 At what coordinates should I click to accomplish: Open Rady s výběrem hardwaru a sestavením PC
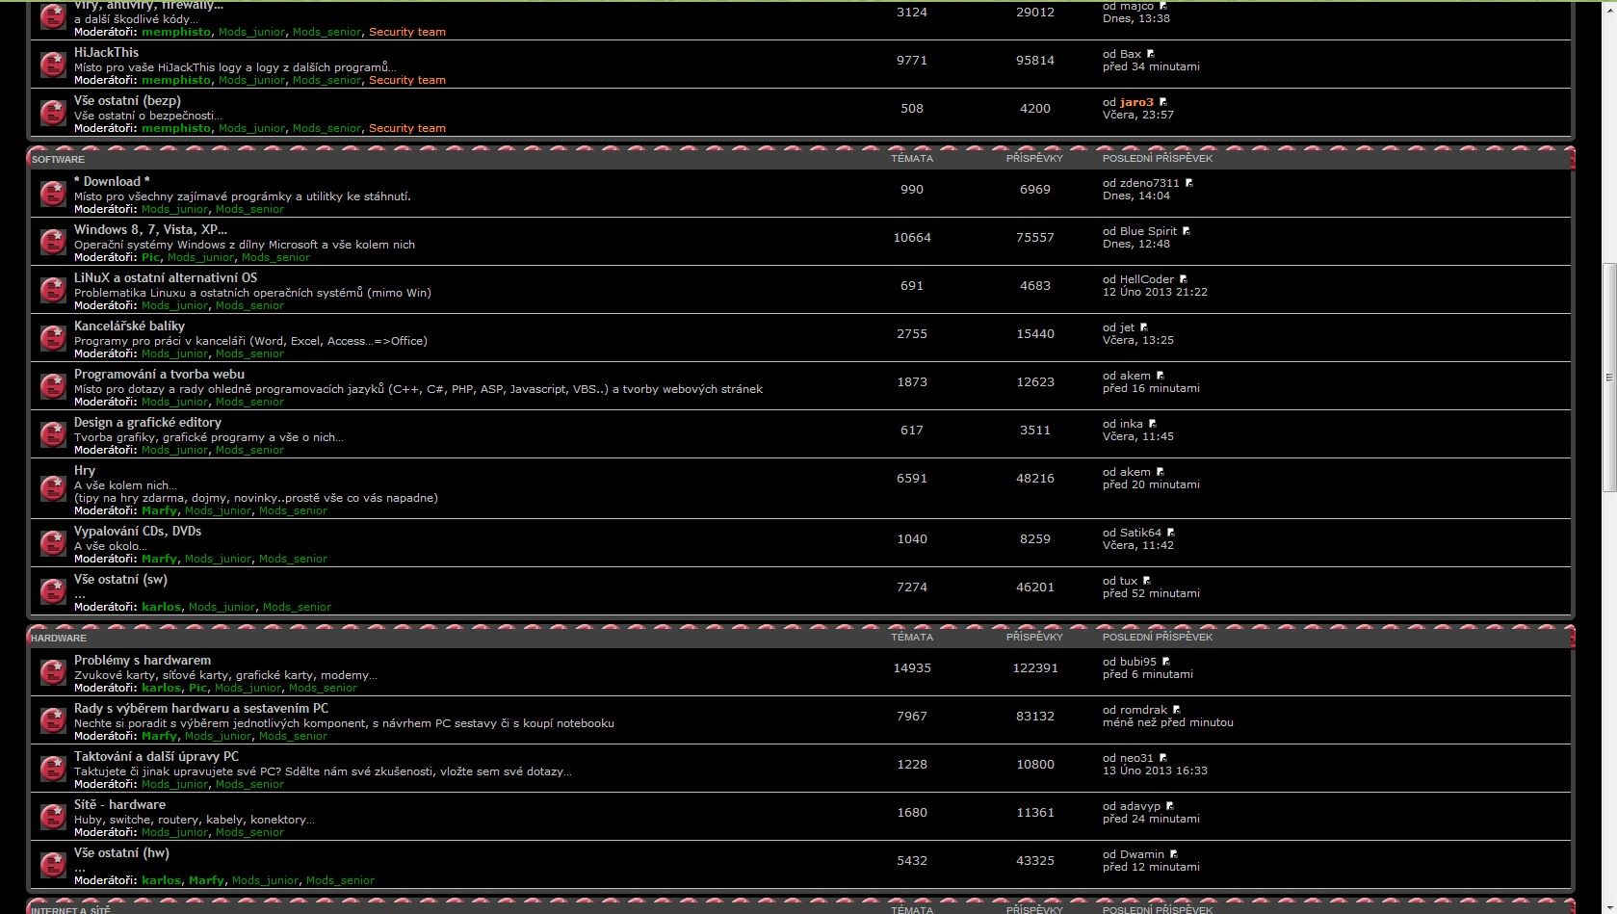pos(201,708)
